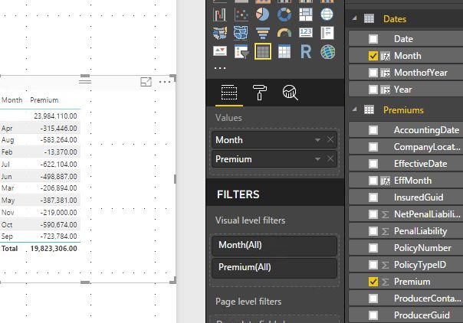The image size is (463, 323).
Task: Select the Shape map visualization
Action: tap(241, 33)
